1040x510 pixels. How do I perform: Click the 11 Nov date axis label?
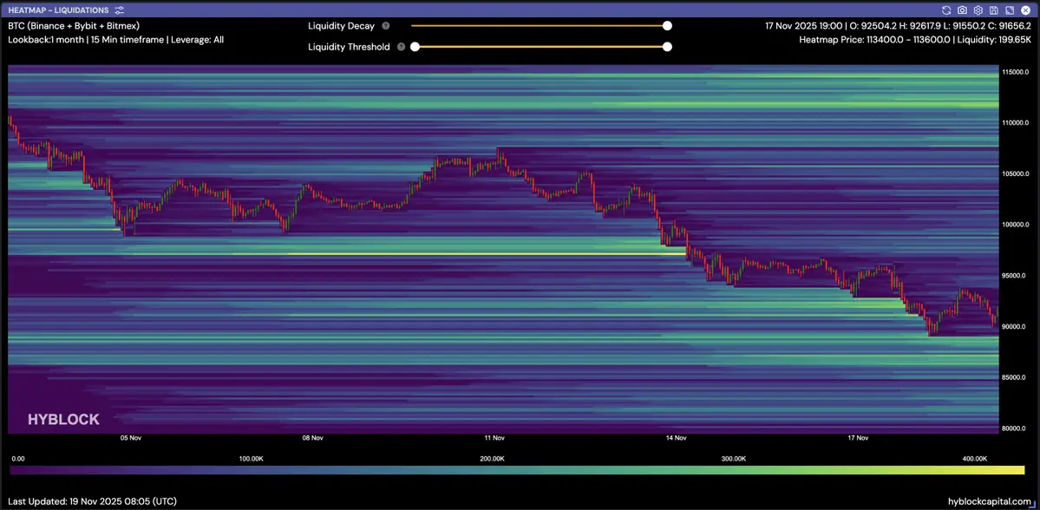pyautogui.click(x=494, y=438)
